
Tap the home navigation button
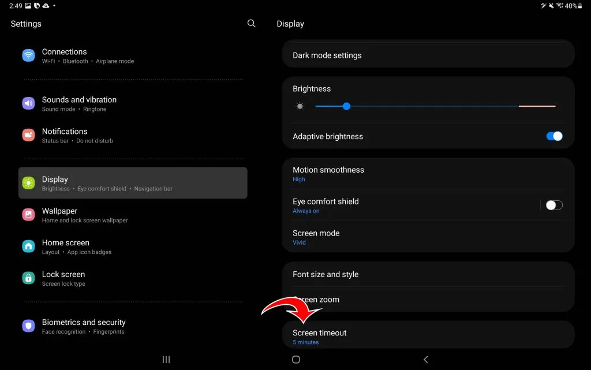tap(296, 360)
